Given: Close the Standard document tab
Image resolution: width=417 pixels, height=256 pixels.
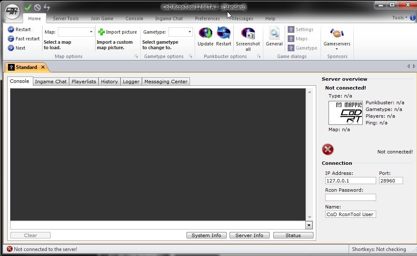Looking at the screenshot, I should [x=43, y=67].
